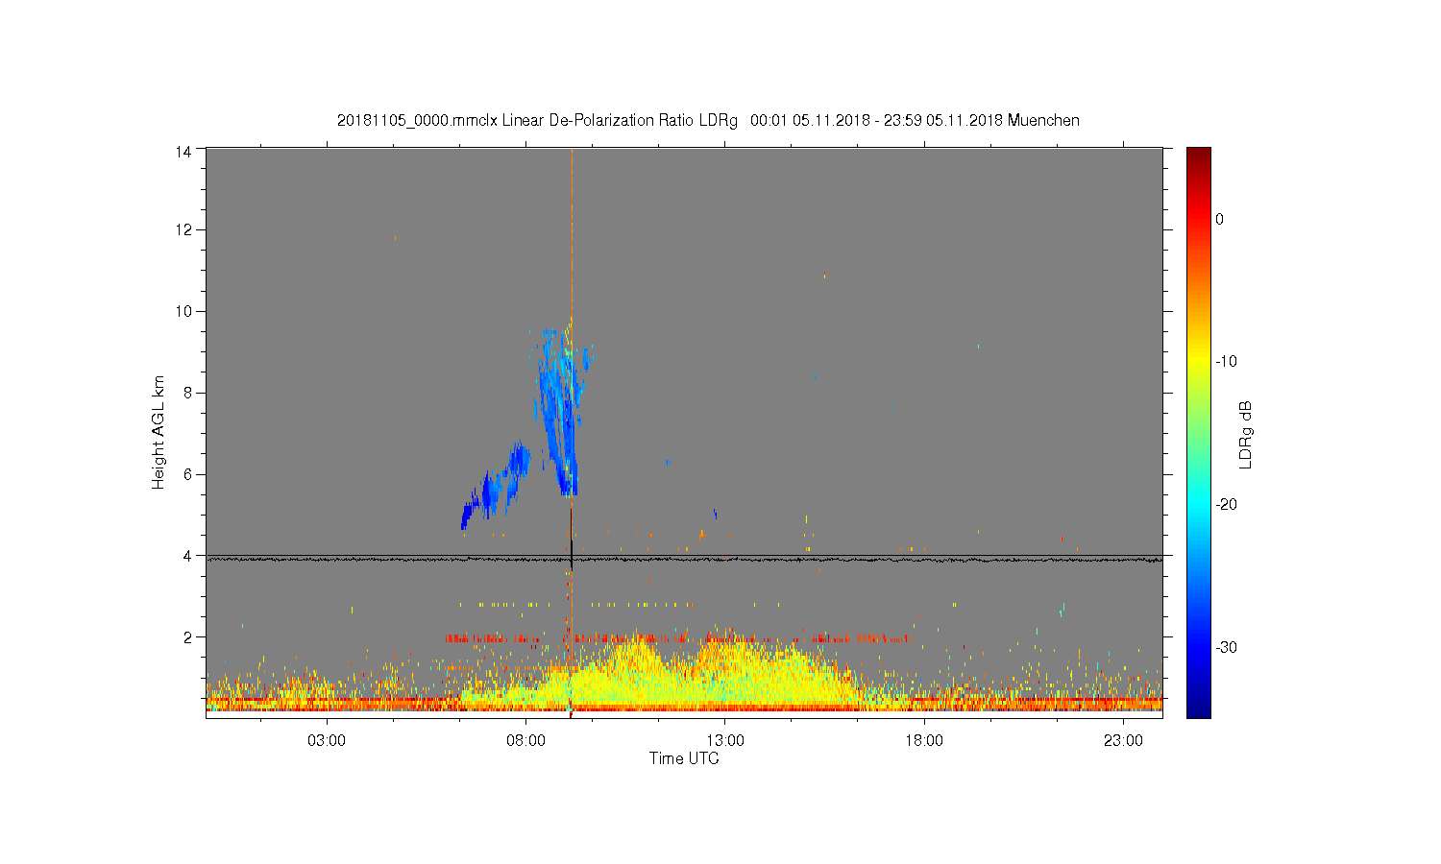Click the "03:00" time axis label

[327, 741]
